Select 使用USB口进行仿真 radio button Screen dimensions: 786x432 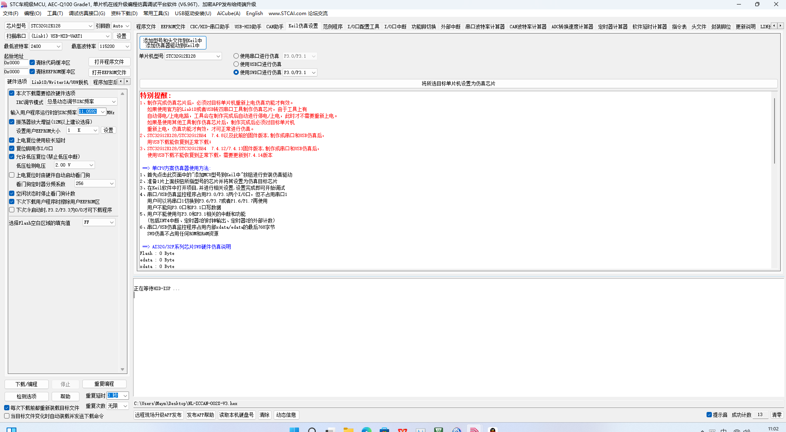tap(236, 64)
